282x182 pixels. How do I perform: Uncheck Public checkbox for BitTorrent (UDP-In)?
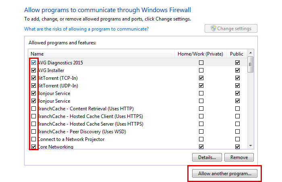point(237,86)
